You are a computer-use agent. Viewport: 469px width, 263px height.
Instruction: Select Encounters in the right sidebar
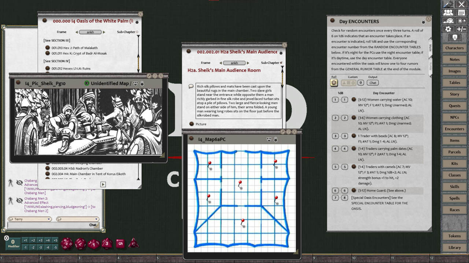pos(454,129)
